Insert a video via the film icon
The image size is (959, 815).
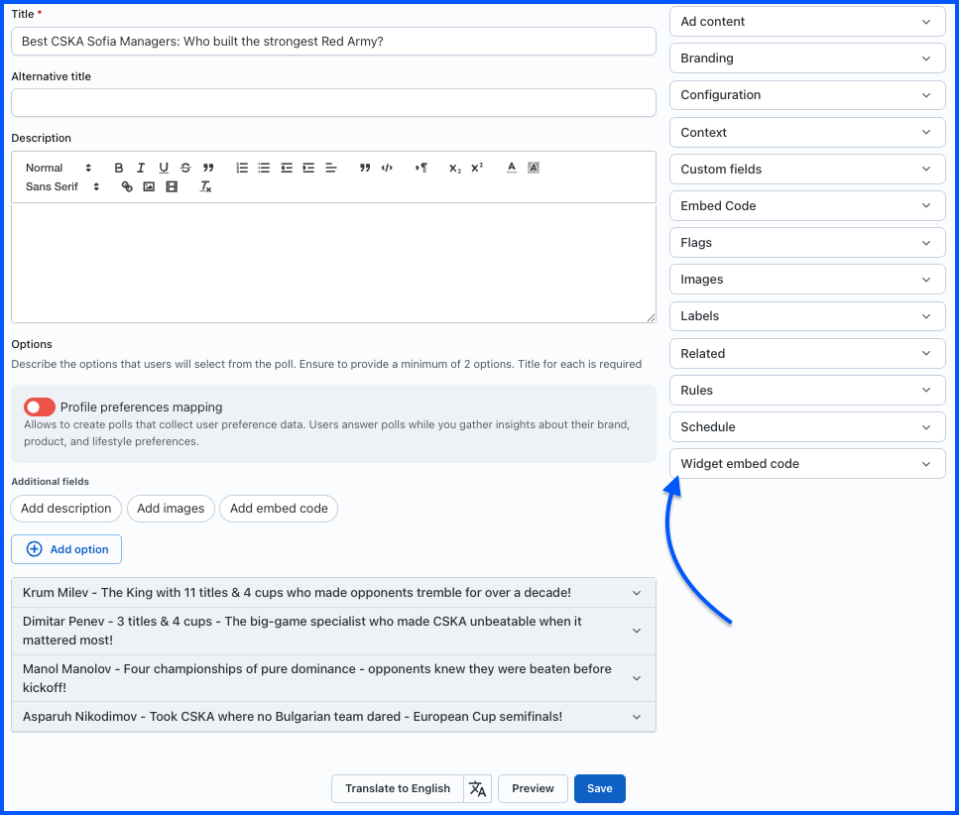tap(172, 186)
